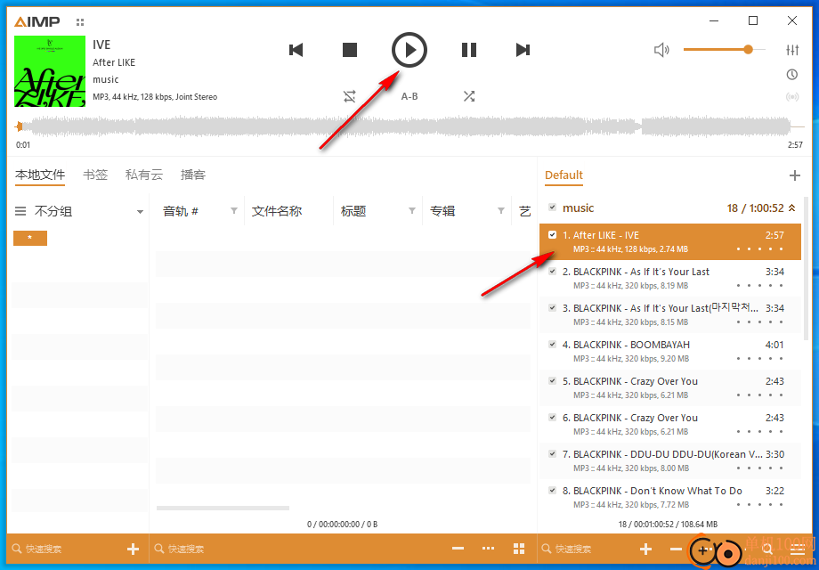The width and height of the screenshot is (819, 570).
Task: Click the 0:01 elapsed time label
Action: (23, 145)
